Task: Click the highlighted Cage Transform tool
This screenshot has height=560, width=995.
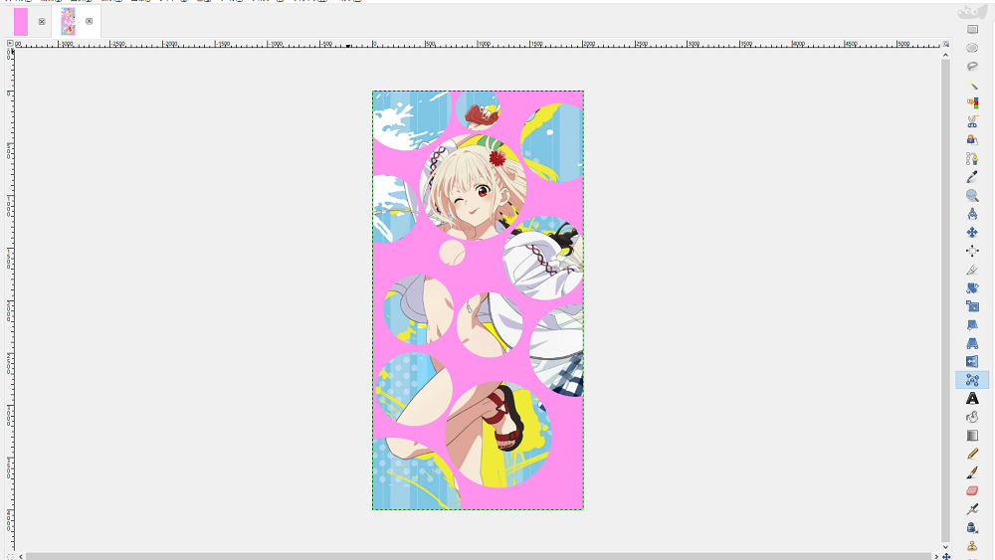Action: pos(972,380)
